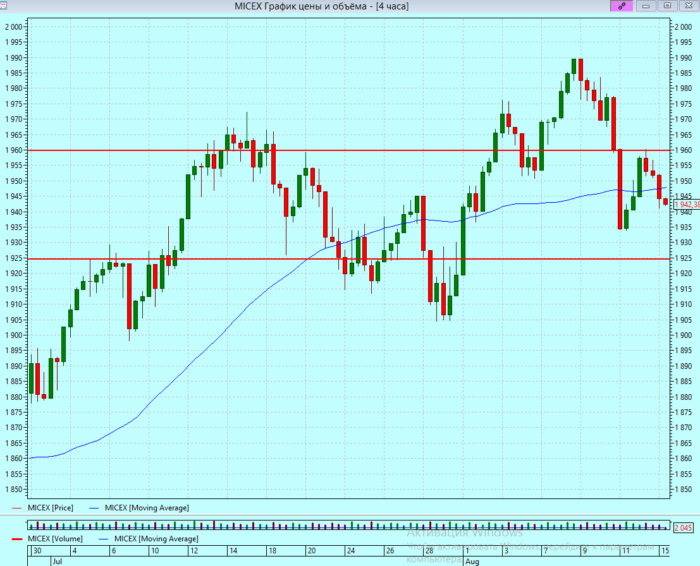Viewport: 700px width, 566px height.
Task: Click '2 000' on the right price axis
Action: (683, 27)
